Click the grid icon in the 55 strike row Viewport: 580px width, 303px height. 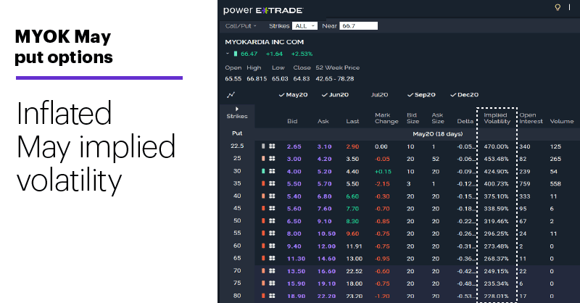[x=272, y=233]
